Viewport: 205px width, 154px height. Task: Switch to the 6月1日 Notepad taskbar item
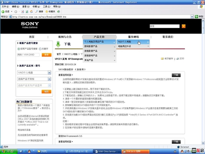tap(78, 152)
